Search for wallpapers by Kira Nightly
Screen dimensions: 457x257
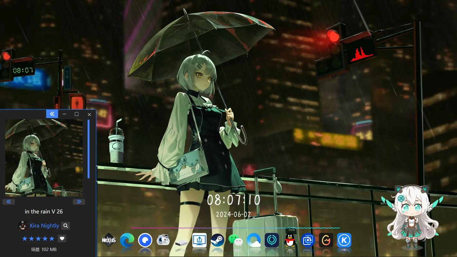click(66, 226)
